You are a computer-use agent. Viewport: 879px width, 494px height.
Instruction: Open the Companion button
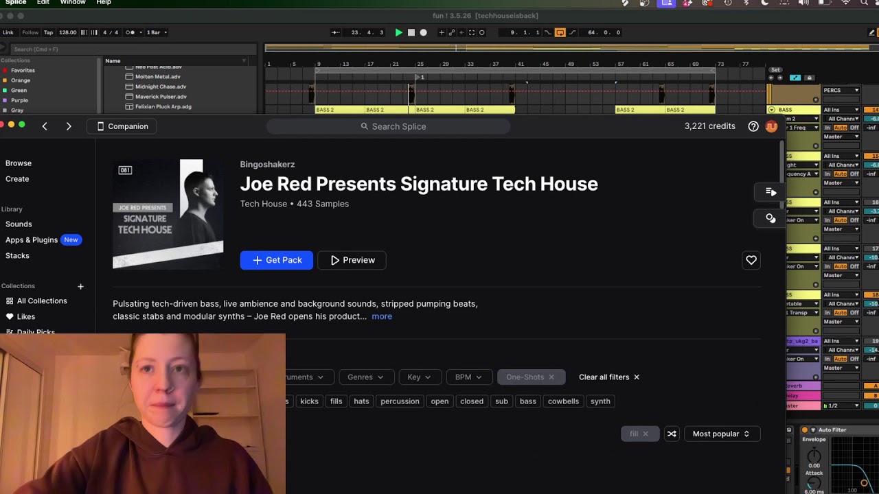(x=122, y=126)
